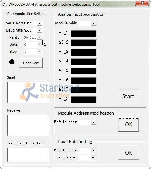
Task: Confirm Baud Rate Setting with OK button
Action: 128,153
